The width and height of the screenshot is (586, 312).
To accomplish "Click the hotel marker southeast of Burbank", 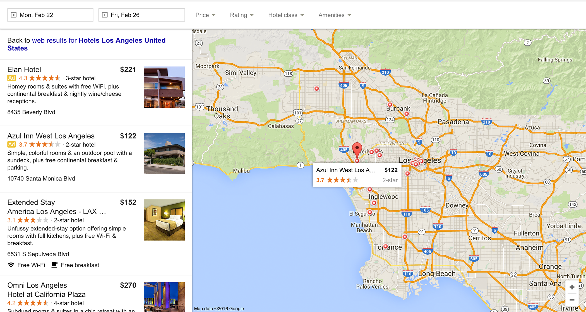I will (x=407, y=114).
